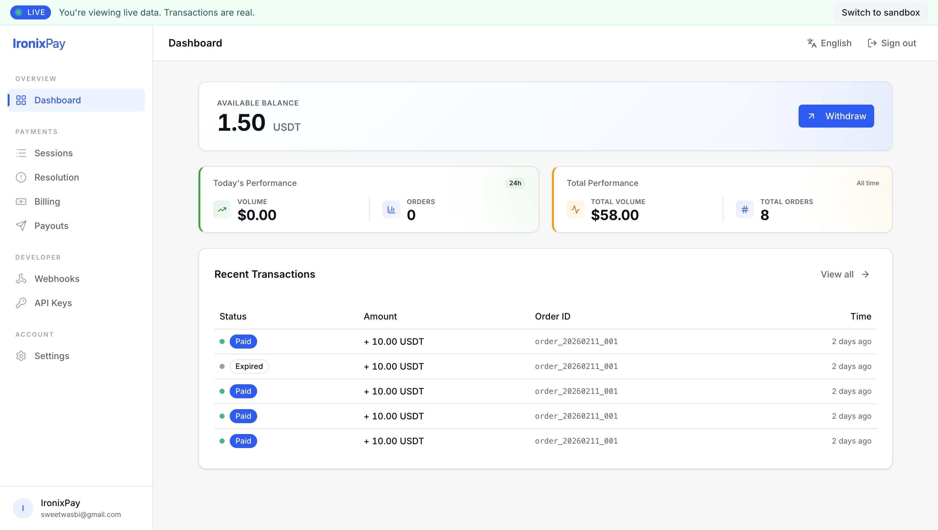
Task: Click the LIVE status badge
Action: click(x=30, y=12)
